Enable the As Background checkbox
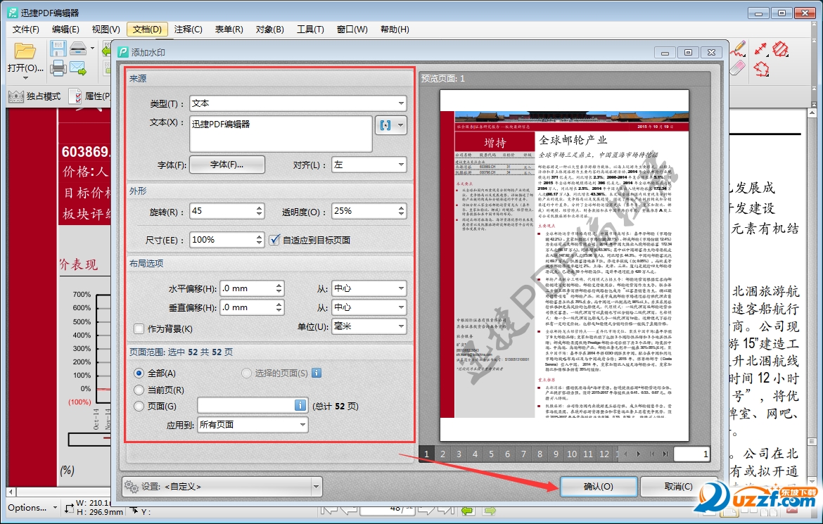The image size is (823, 524). tap(139, 328)
